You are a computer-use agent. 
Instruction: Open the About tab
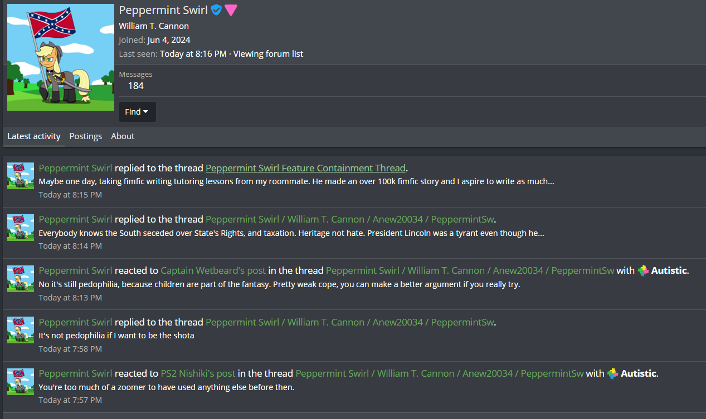[123, 136]
